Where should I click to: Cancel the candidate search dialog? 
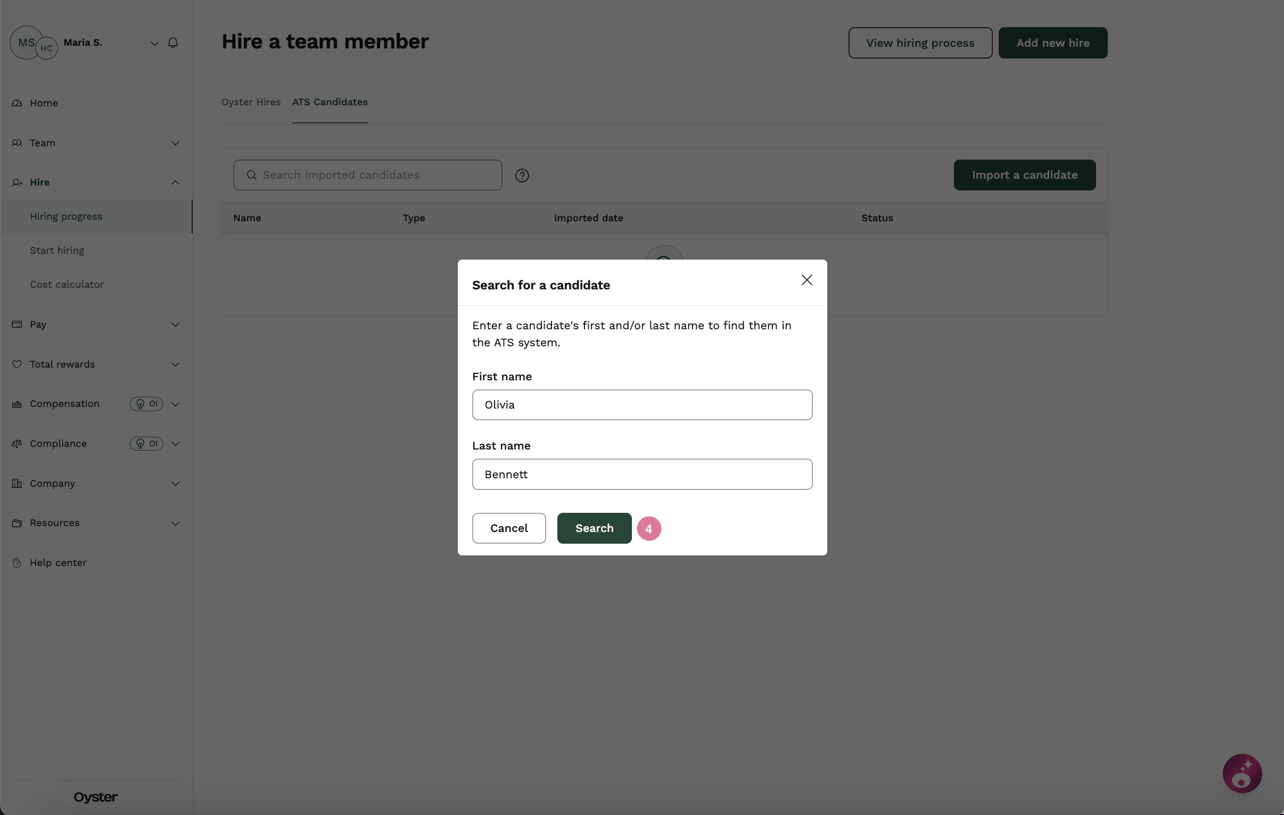point(509,528)
